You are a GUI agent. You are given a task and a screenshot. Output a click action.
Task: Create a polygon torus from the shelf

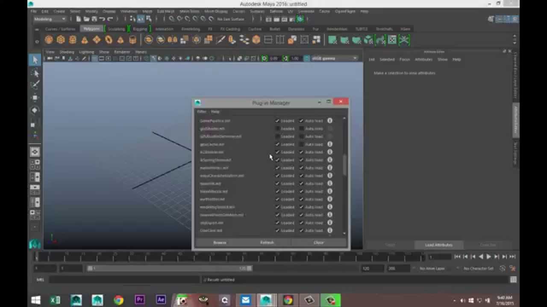pos(109,40)
